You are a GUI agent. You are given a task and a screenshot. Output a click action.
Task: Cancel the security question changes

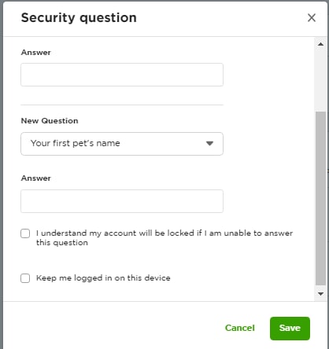[x=240, y=328]
